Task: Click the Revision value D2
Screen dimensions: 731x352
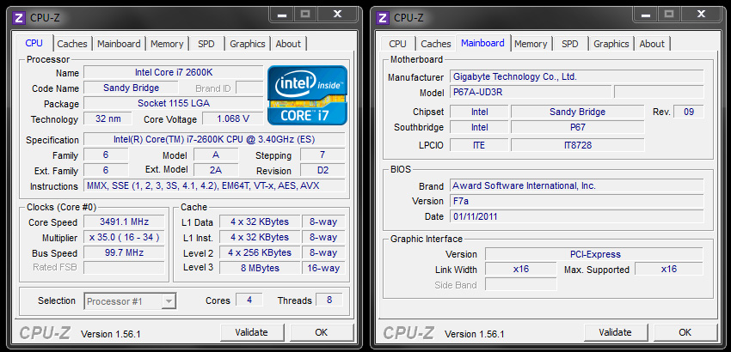Action: pos(322,170)
